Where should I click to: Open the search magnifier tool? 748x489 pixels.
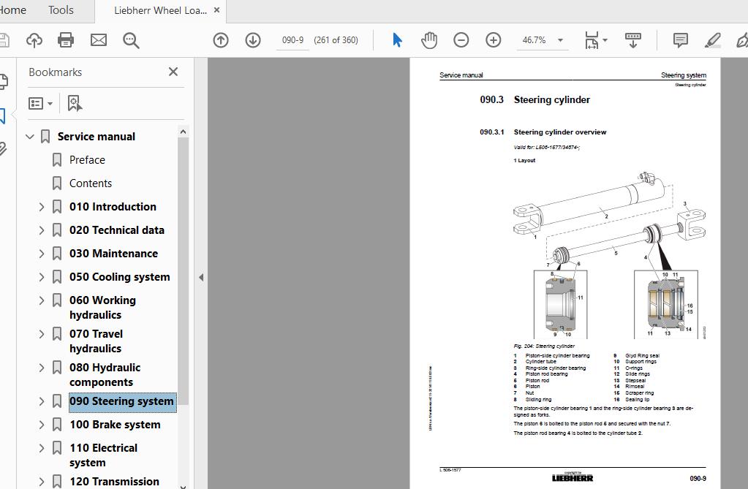pos(131,40)
